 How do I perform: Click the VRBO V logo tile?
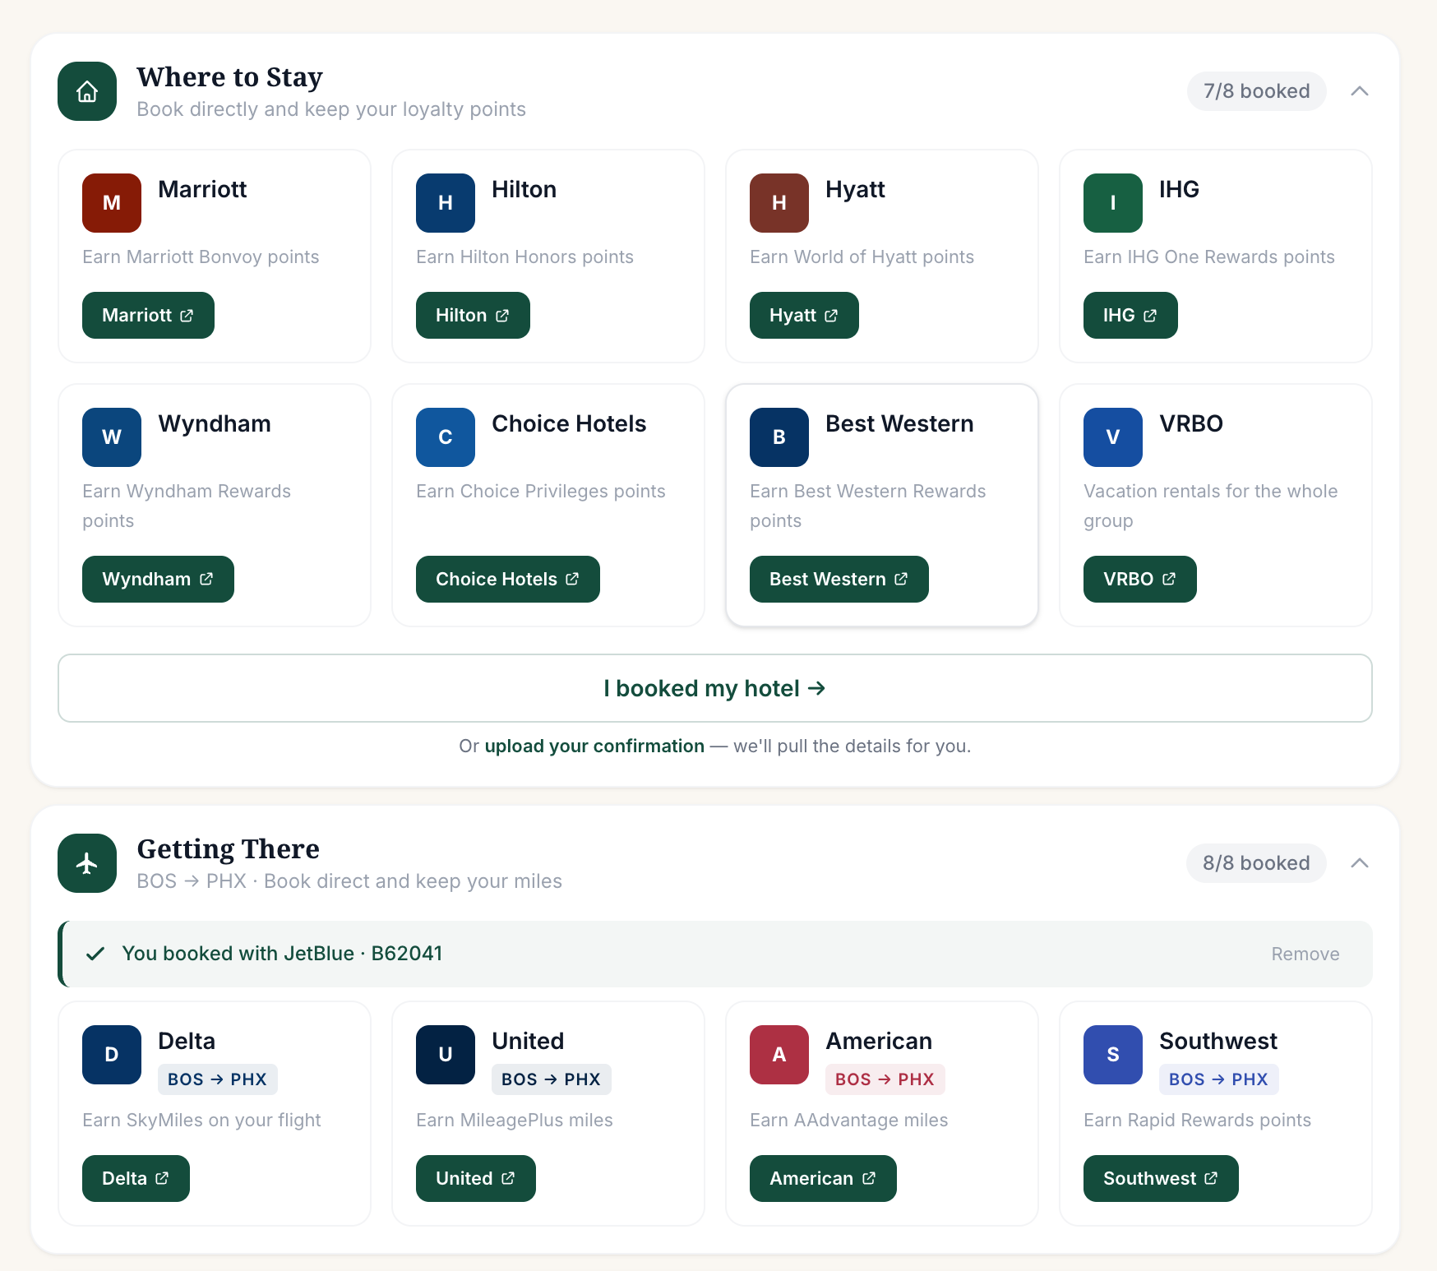(1113, 437)
